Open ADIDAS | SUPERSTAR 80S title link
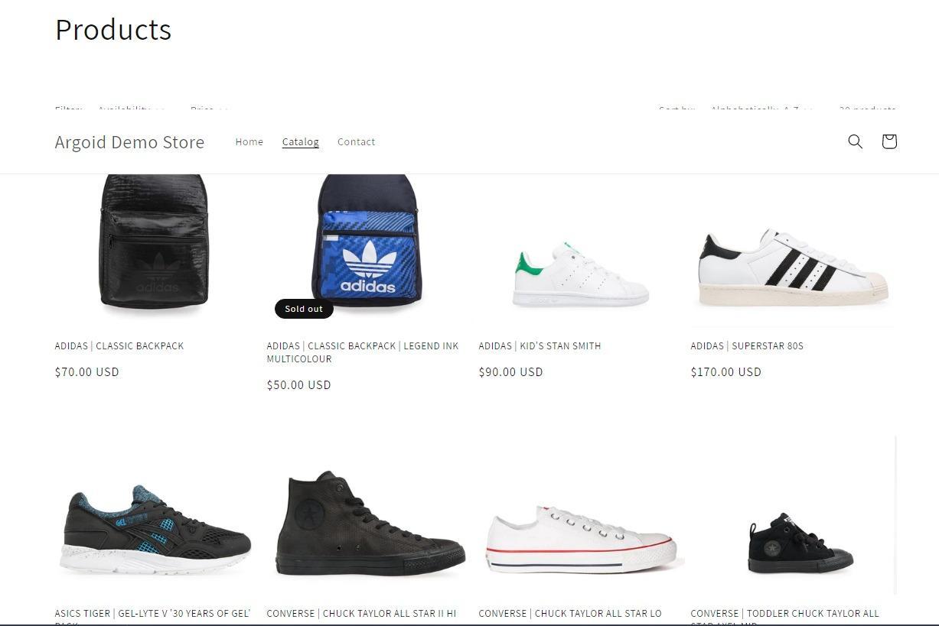The image size is (939, 626). coord(747,346)
